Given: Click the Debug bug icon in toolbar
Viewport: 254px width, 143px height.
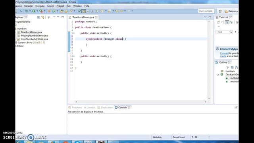Looking at the screenshot, I should [27, 11].
